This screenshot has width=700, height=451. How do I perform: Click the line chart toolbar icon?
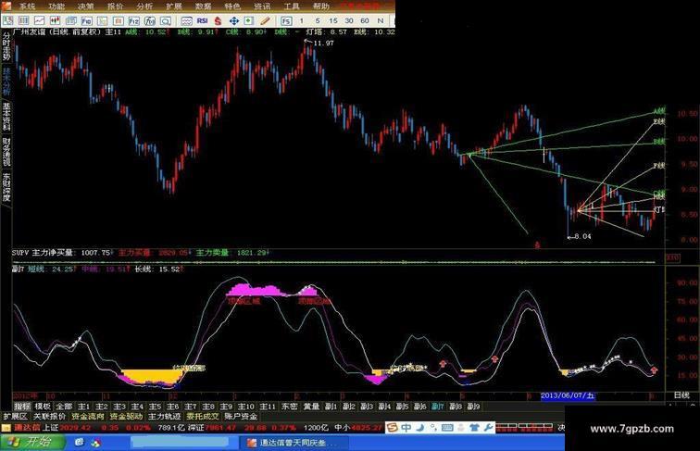(x=39, y=20)
